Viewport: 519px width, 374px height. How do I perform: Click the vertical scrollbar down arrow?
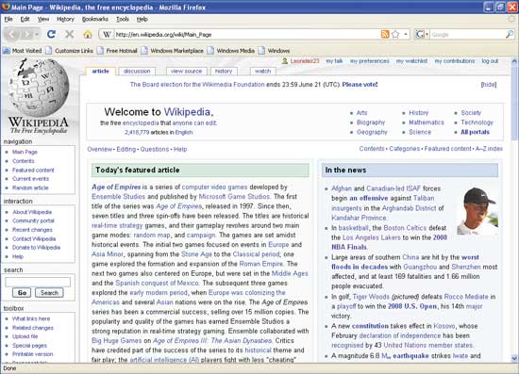click(514, 358)
